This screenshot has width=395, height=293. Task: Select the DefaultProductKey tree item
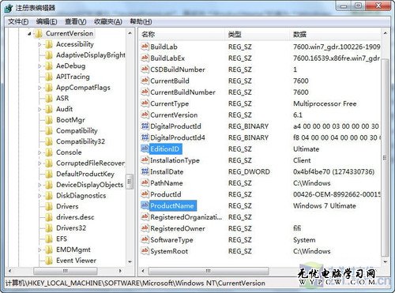[85, 174]
